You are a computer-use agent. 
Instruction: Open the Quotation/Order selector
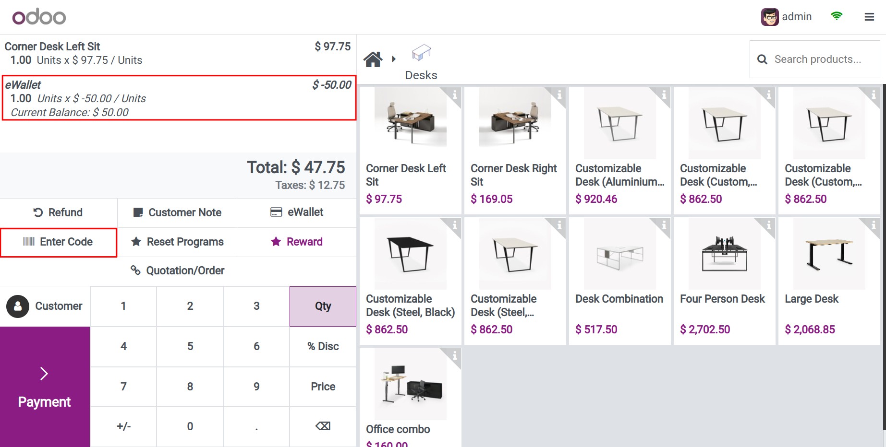[x=178, y=271]
